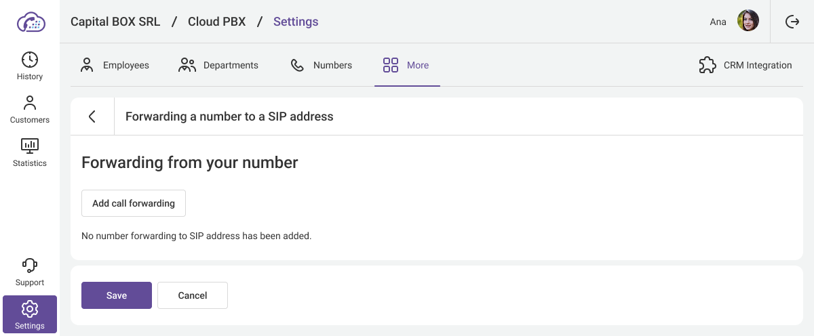Click the Settings gear icon in sidebar

pyautogui.click(x=30, y=310)
